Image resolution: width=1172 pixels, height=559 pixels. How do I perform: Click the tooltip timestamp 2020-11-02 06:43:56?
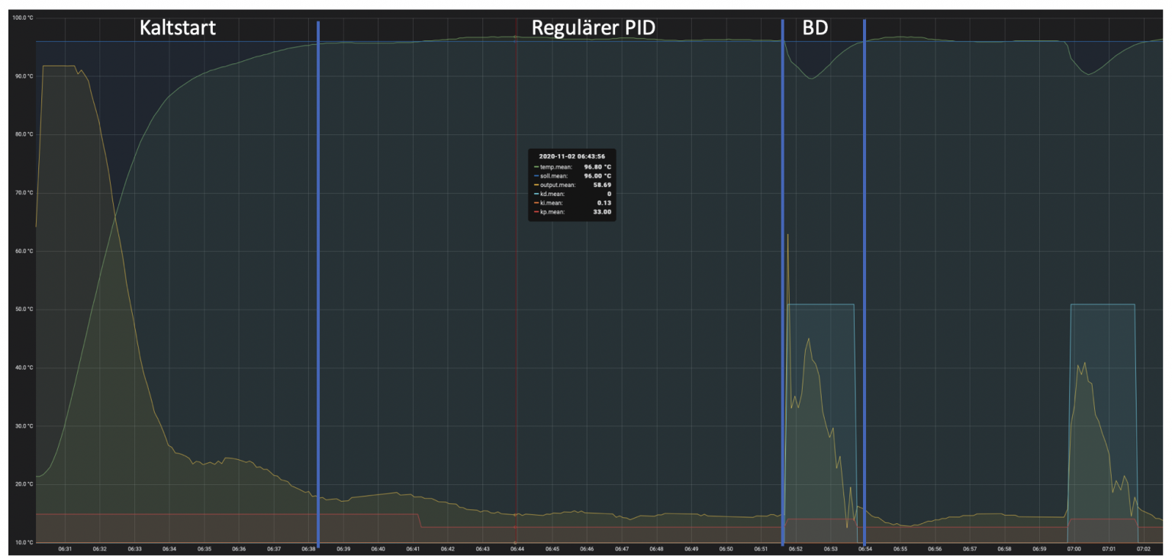tap(572, 156)
